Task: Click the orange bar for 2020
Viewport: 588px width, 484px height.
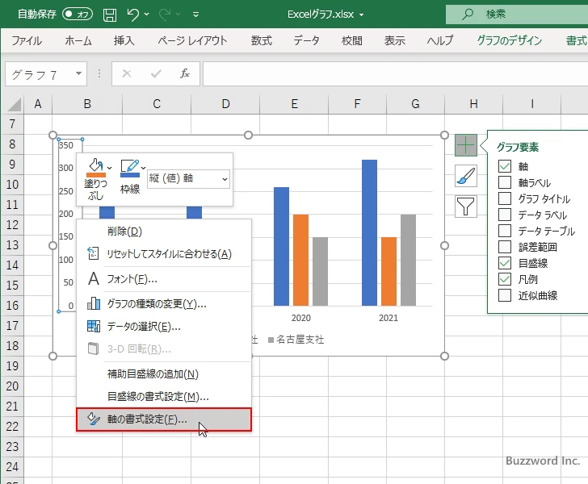Action: pyautogui.click(x=300, y=260)
